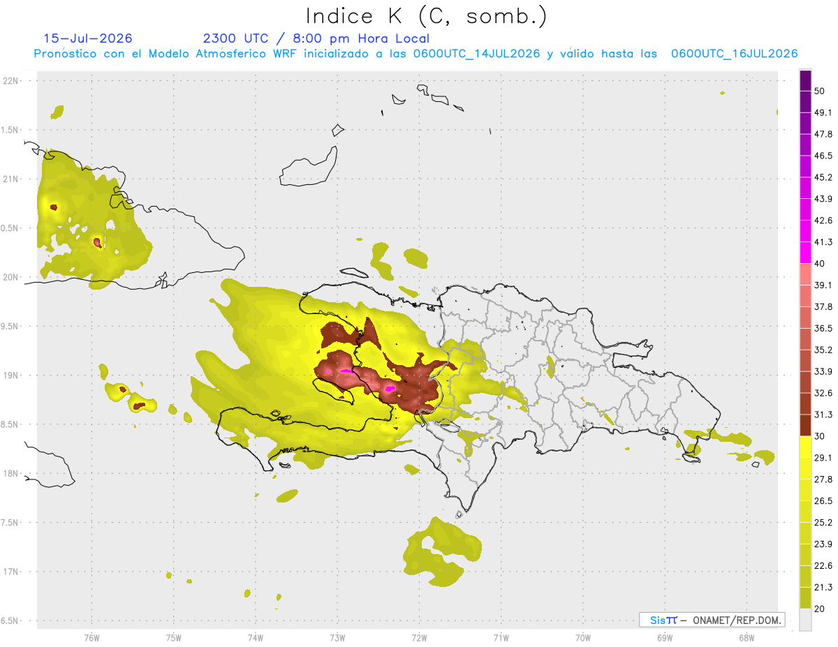Viewport: 838px width, 647px height.
Task: Click the colorbar value label 26.5
Action: 823,501
